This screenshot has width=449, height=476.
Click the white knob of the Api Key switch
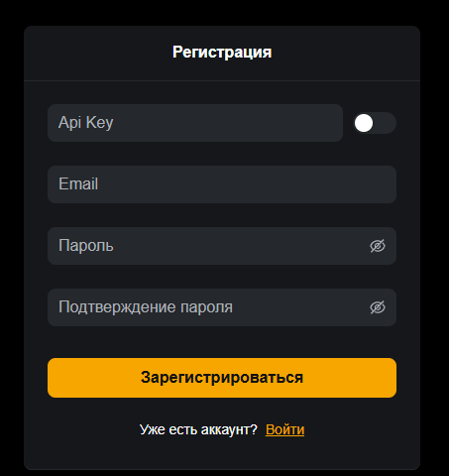pyautogui.click(x=364, y=123)
